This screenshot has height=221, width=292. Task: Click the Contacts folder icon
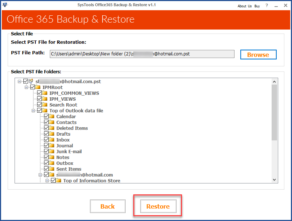point(52,122)
